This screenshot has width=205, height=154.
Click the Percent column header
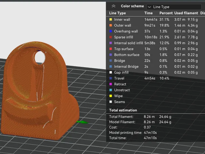tap(166, 13)
